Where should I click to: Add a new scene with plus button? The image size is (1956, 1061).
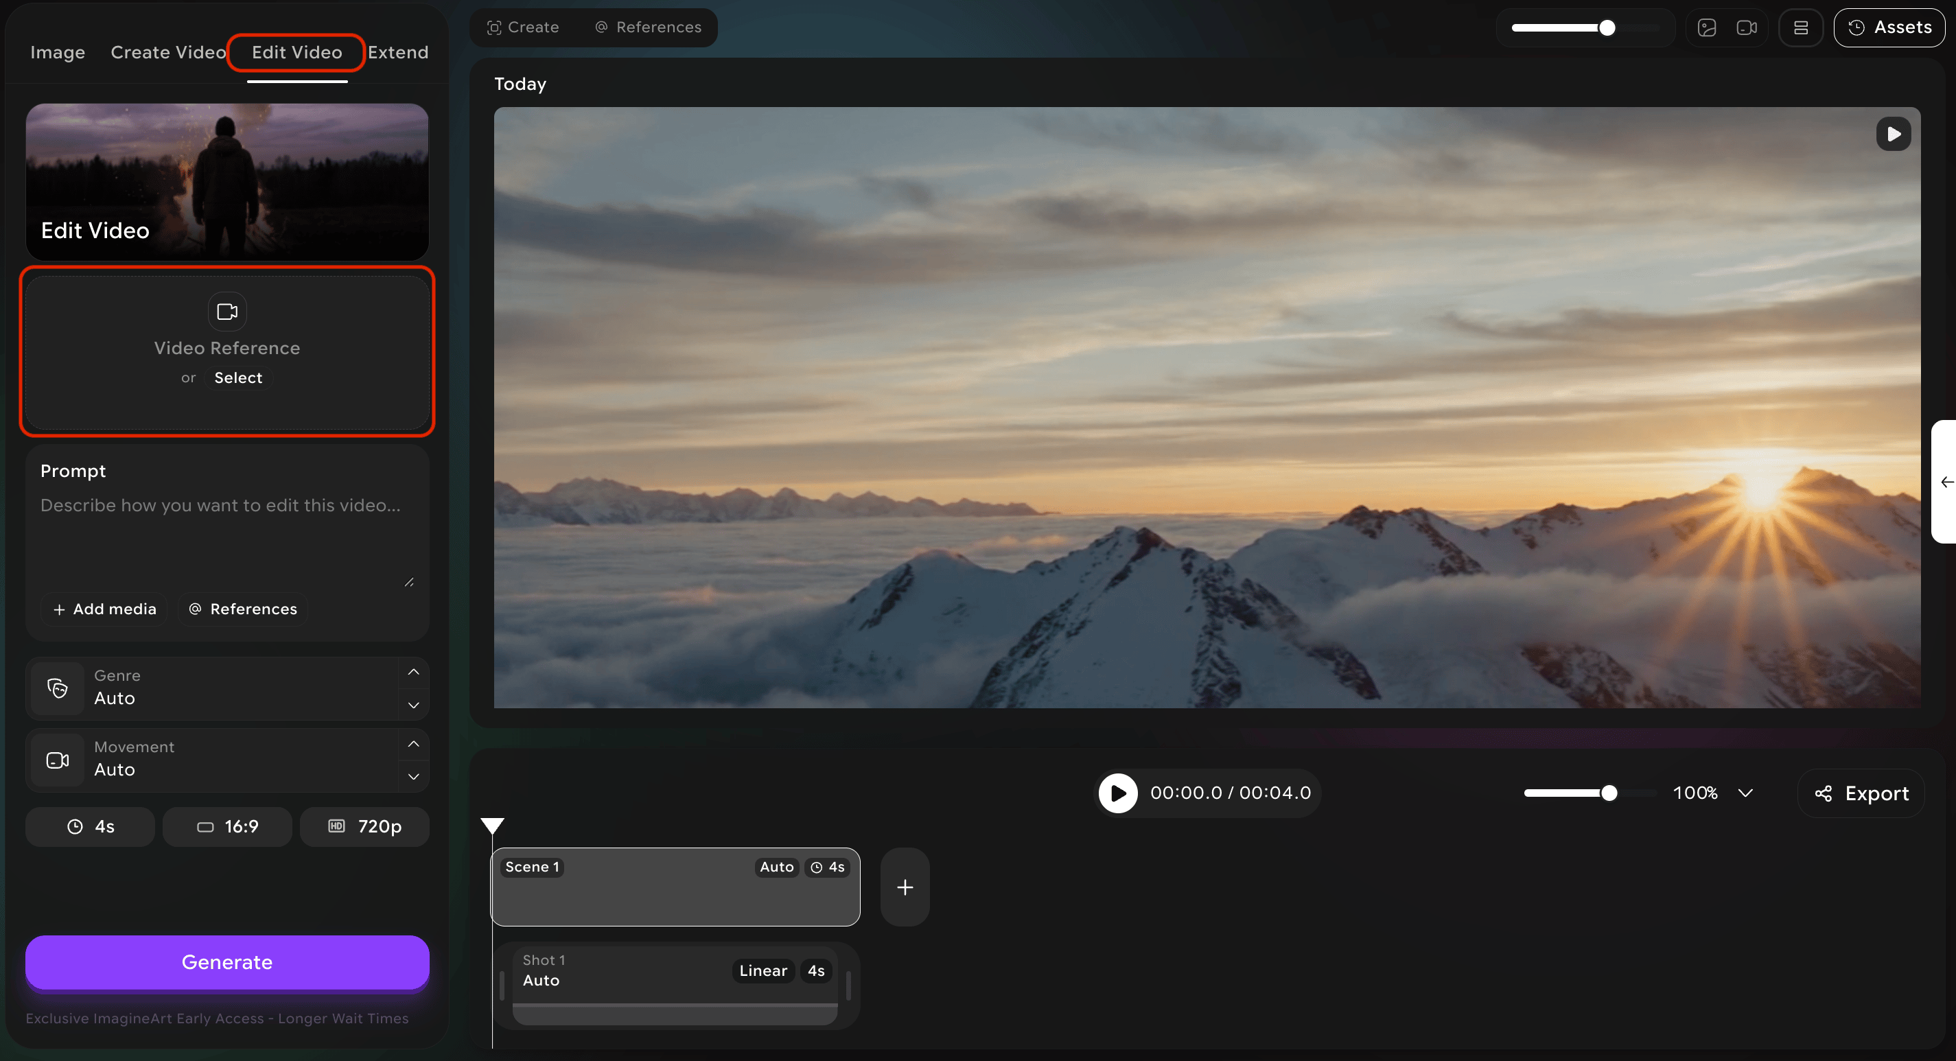pyautogui.click(x=905, y=887)
